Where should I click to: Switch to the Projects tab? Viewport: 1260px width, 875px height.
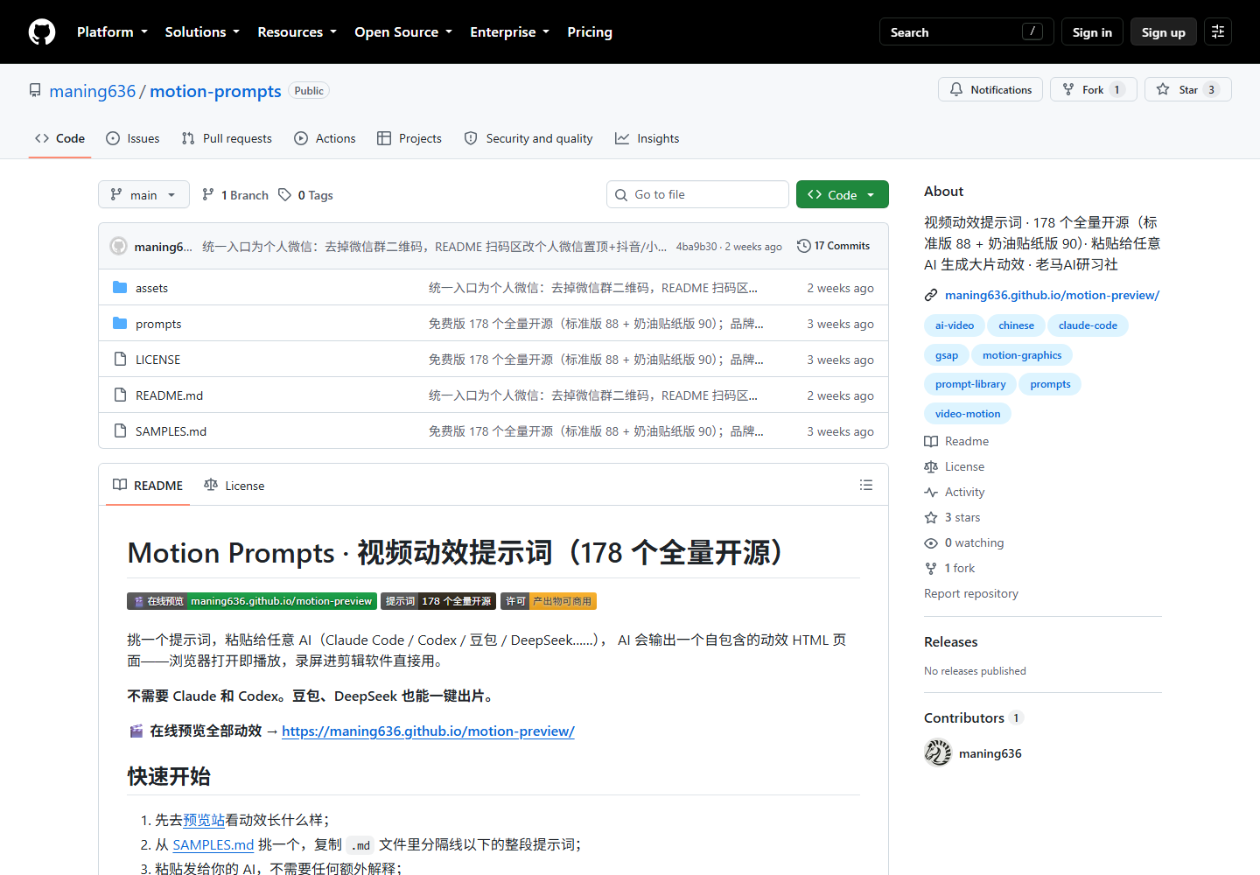pyautogui.click(x=409, y=138)
